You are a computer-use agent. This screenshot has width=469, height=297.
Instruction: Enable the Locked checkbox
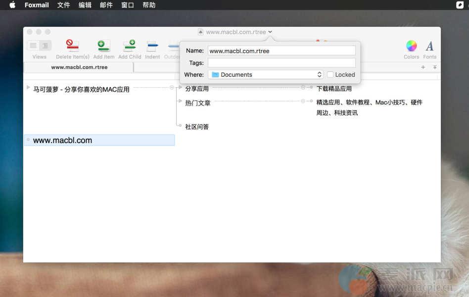click(x=330, y=75)
